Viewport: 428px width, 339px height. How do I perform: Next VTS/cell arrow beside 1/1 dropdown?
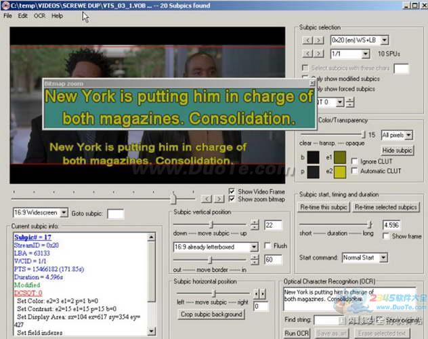[318, 54]
